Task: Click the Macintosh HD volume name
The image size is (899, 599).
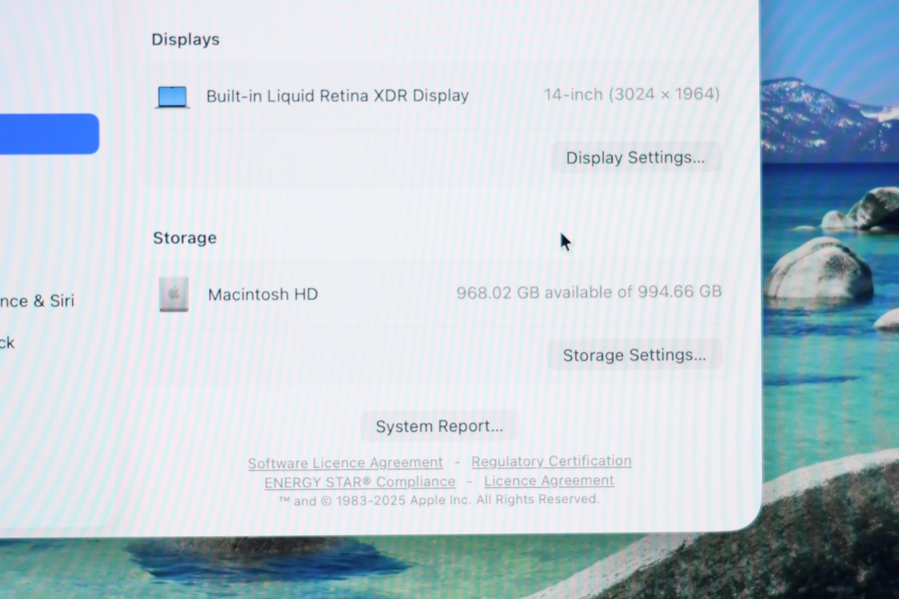Action: pos(263,294)
